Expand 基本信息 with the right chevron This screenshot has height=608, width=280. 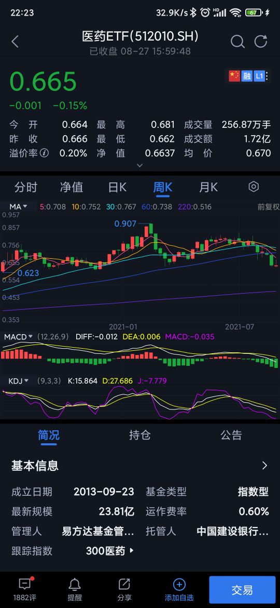pyautogui.click(x=264, y=465)
